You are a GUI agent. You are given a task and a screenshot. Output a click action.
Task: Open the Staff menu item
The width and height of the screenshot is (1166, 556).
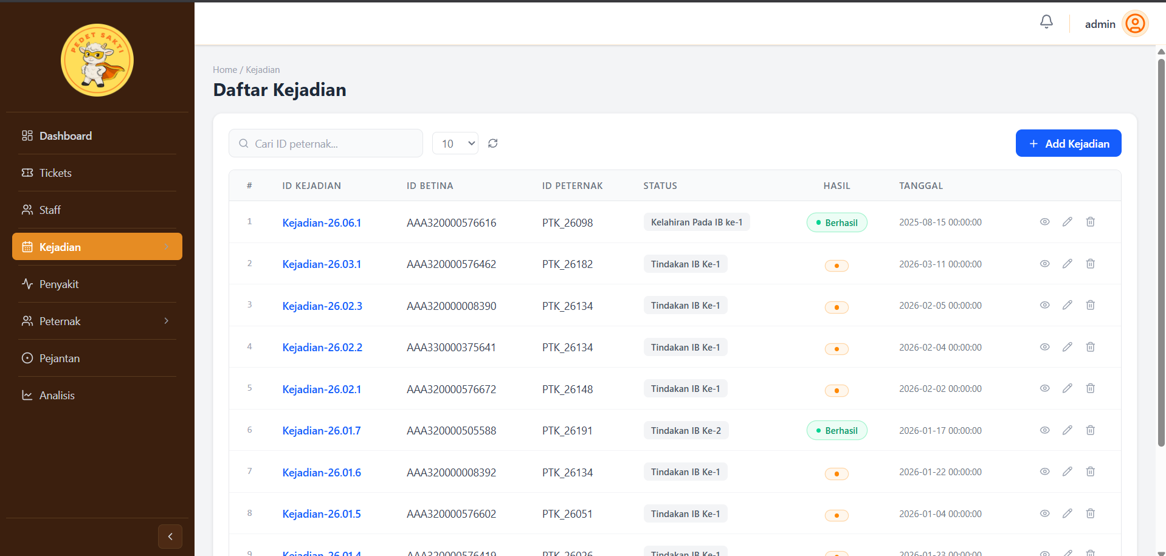click(x=97, y=210)
